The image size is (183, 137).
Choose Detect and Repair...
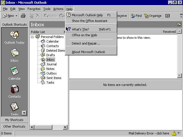(91, 43)
